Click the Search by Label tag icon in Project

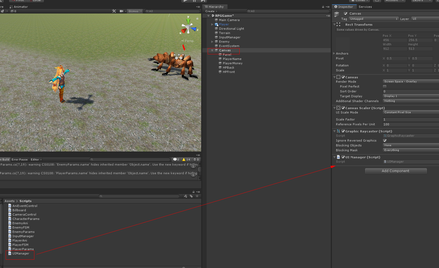point(191,196)
